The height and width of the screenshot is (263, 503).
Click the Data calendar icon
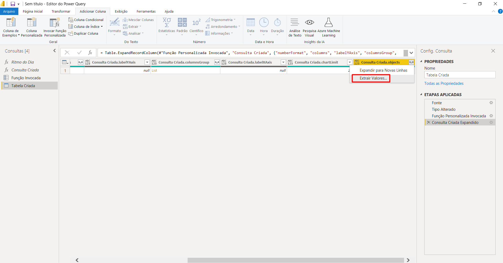[251, 23]
